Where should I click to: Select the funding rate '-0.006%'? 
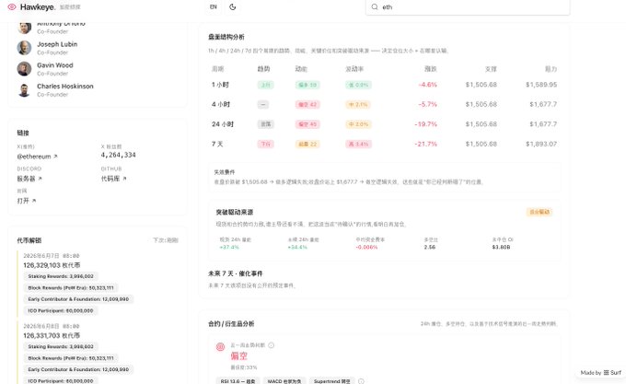click(x=366, y=248)
